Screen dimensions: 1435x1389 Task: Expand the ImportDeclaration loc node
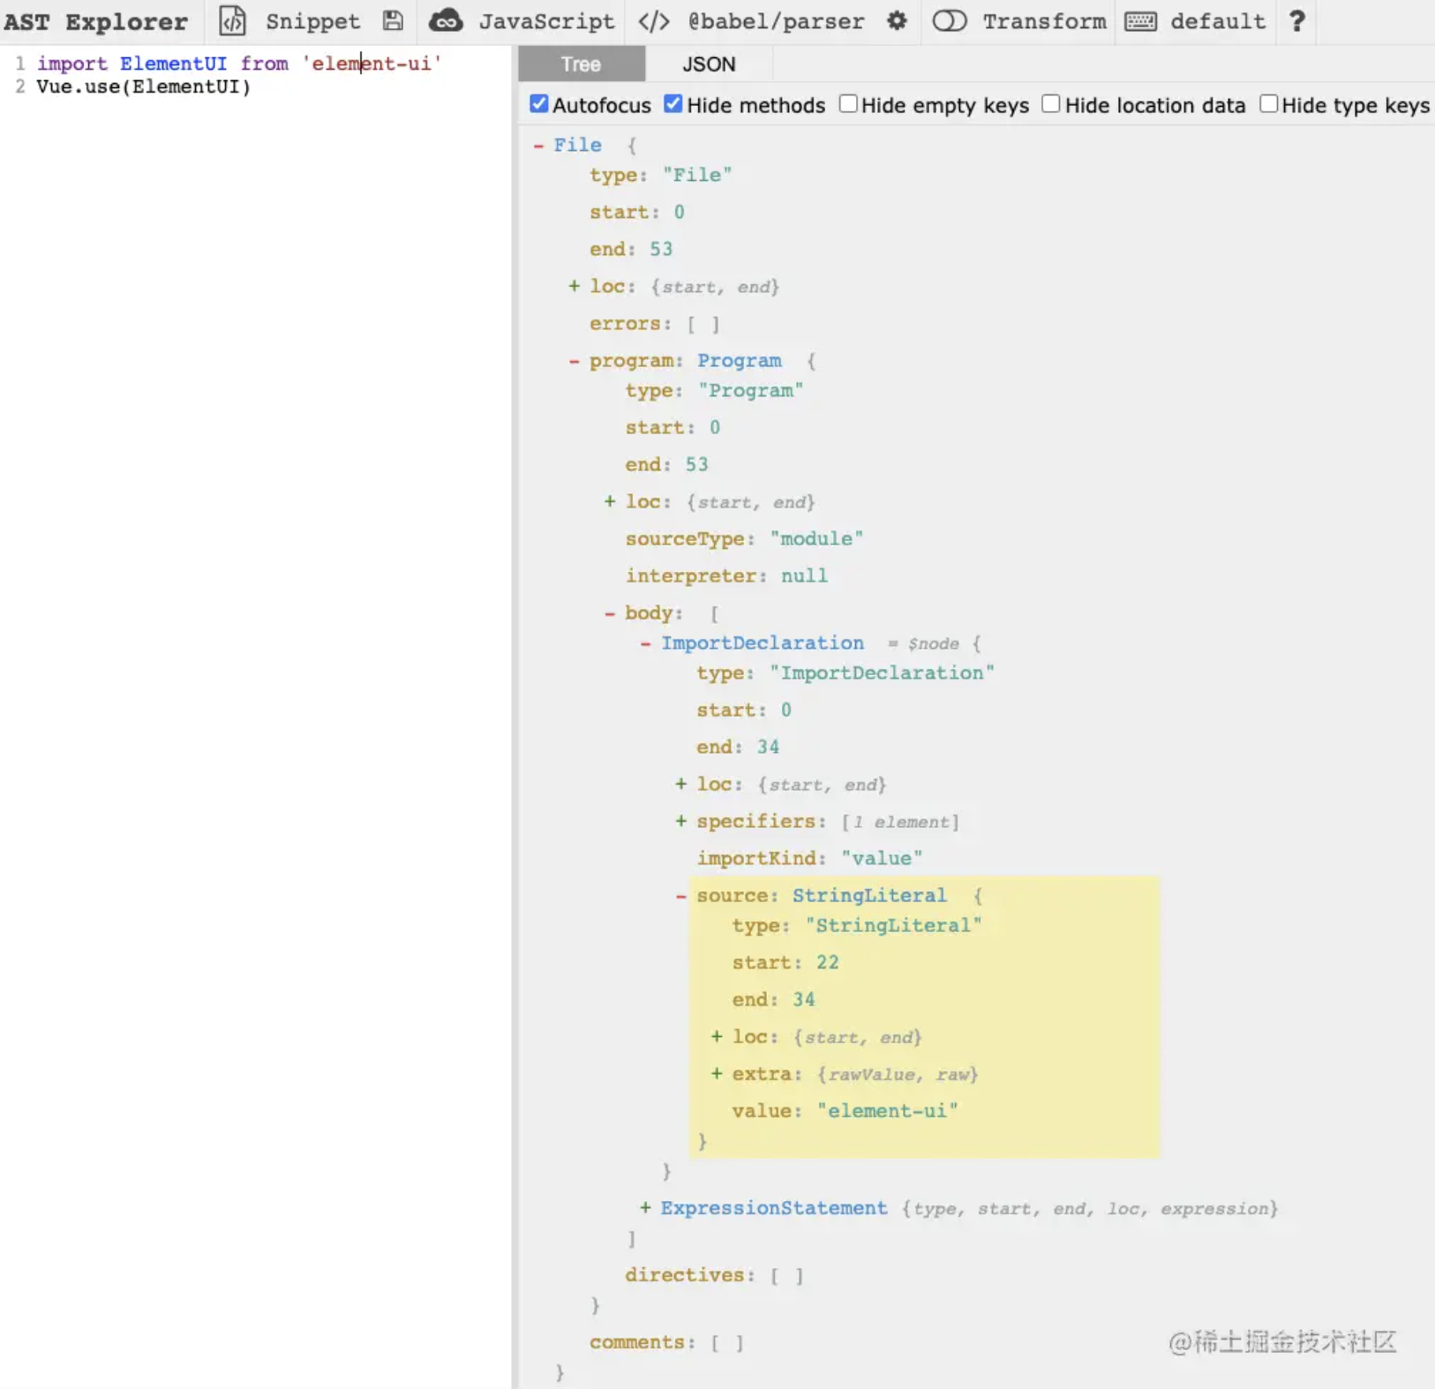click(682, 784)
